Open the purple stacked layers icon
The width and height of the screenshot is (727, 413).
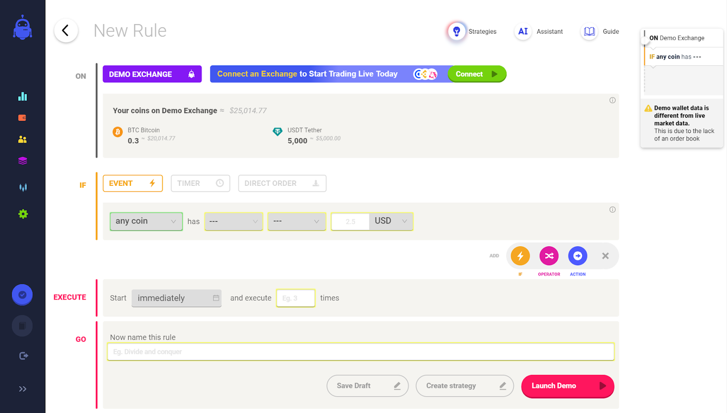pos(23,161)
